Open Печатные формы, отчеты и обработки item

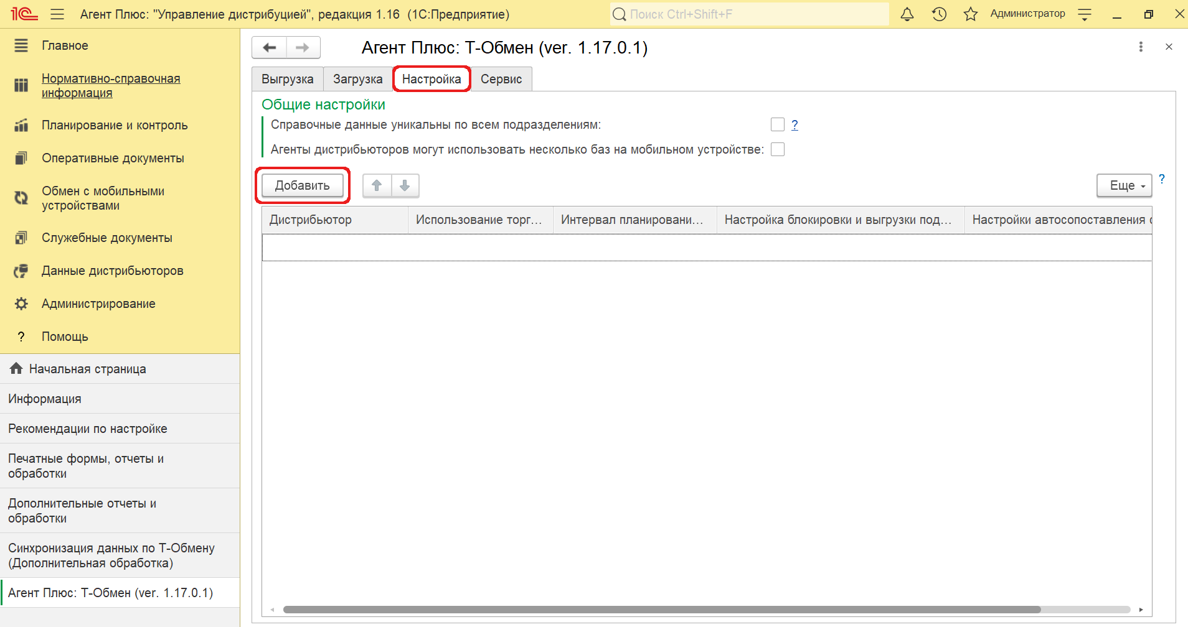pos(120,466)
